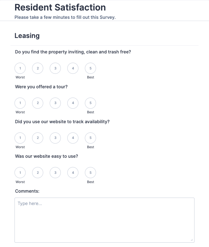Choose rating 3 for property inviting question

point(55,68)
